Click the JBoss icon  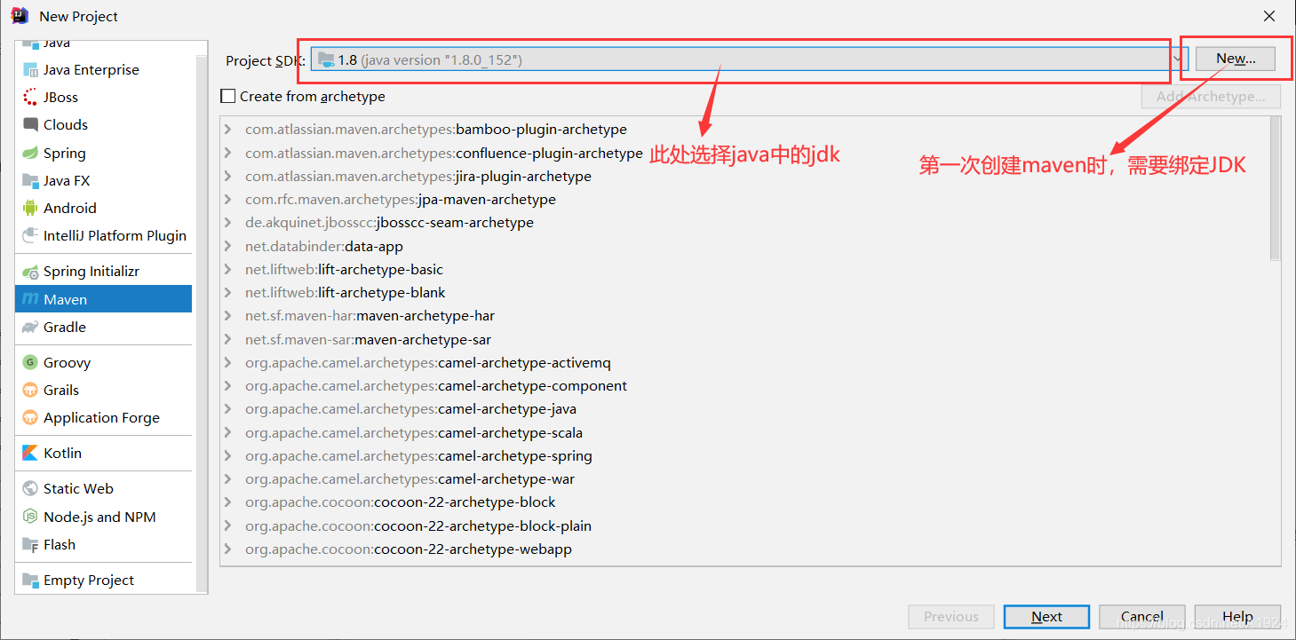[30, 98]
